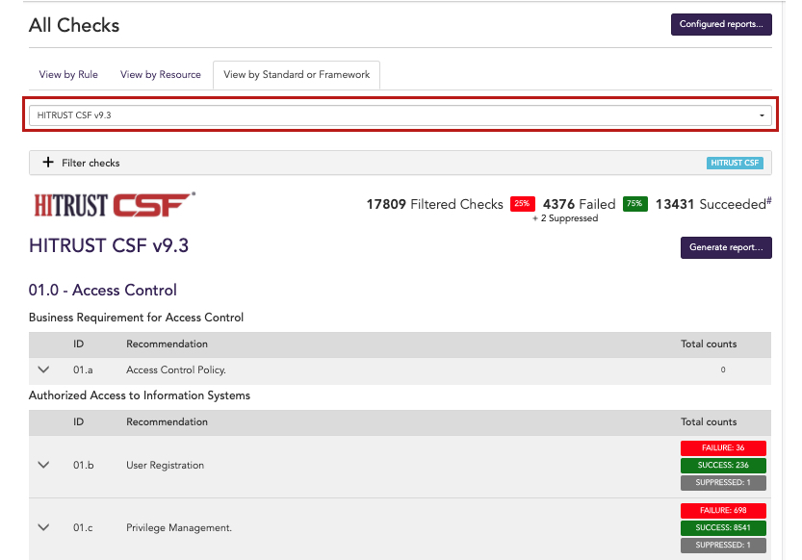Click the SUCCESS: 8541 badge for Privilege Management
Image resolution: width=802 pixels, height=560 pixels.
pyautogui.click(x=723, y=528)
